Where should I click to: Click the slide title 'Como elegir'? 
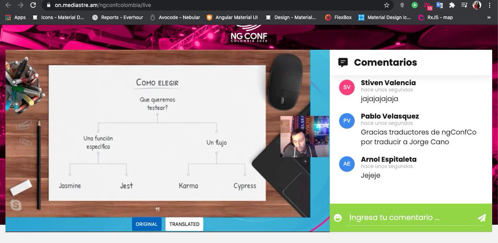pyautogui.click(x=157, y=83)
